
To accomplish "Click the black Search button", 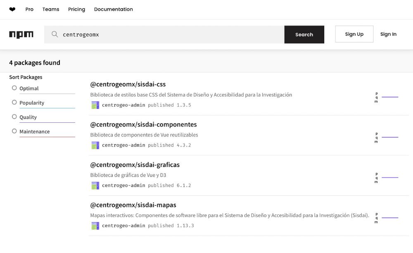I will [x=304, y=35].
